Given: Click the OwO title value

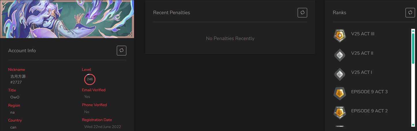Looking at the screenshot, I should click(x=15, y=97).
